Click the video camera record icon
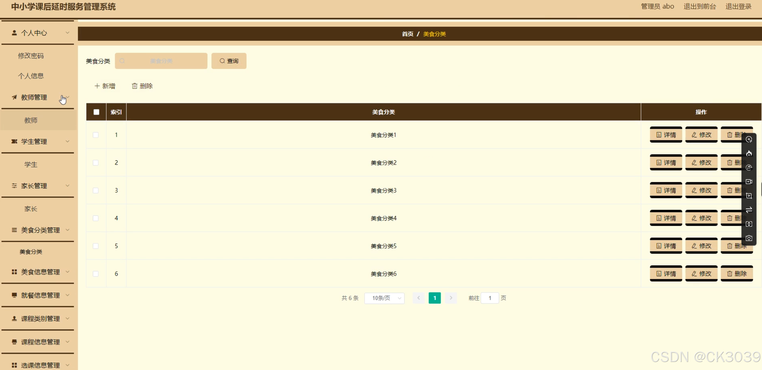The height and width of the screenshot is (370, 762). tap(749, 181)
